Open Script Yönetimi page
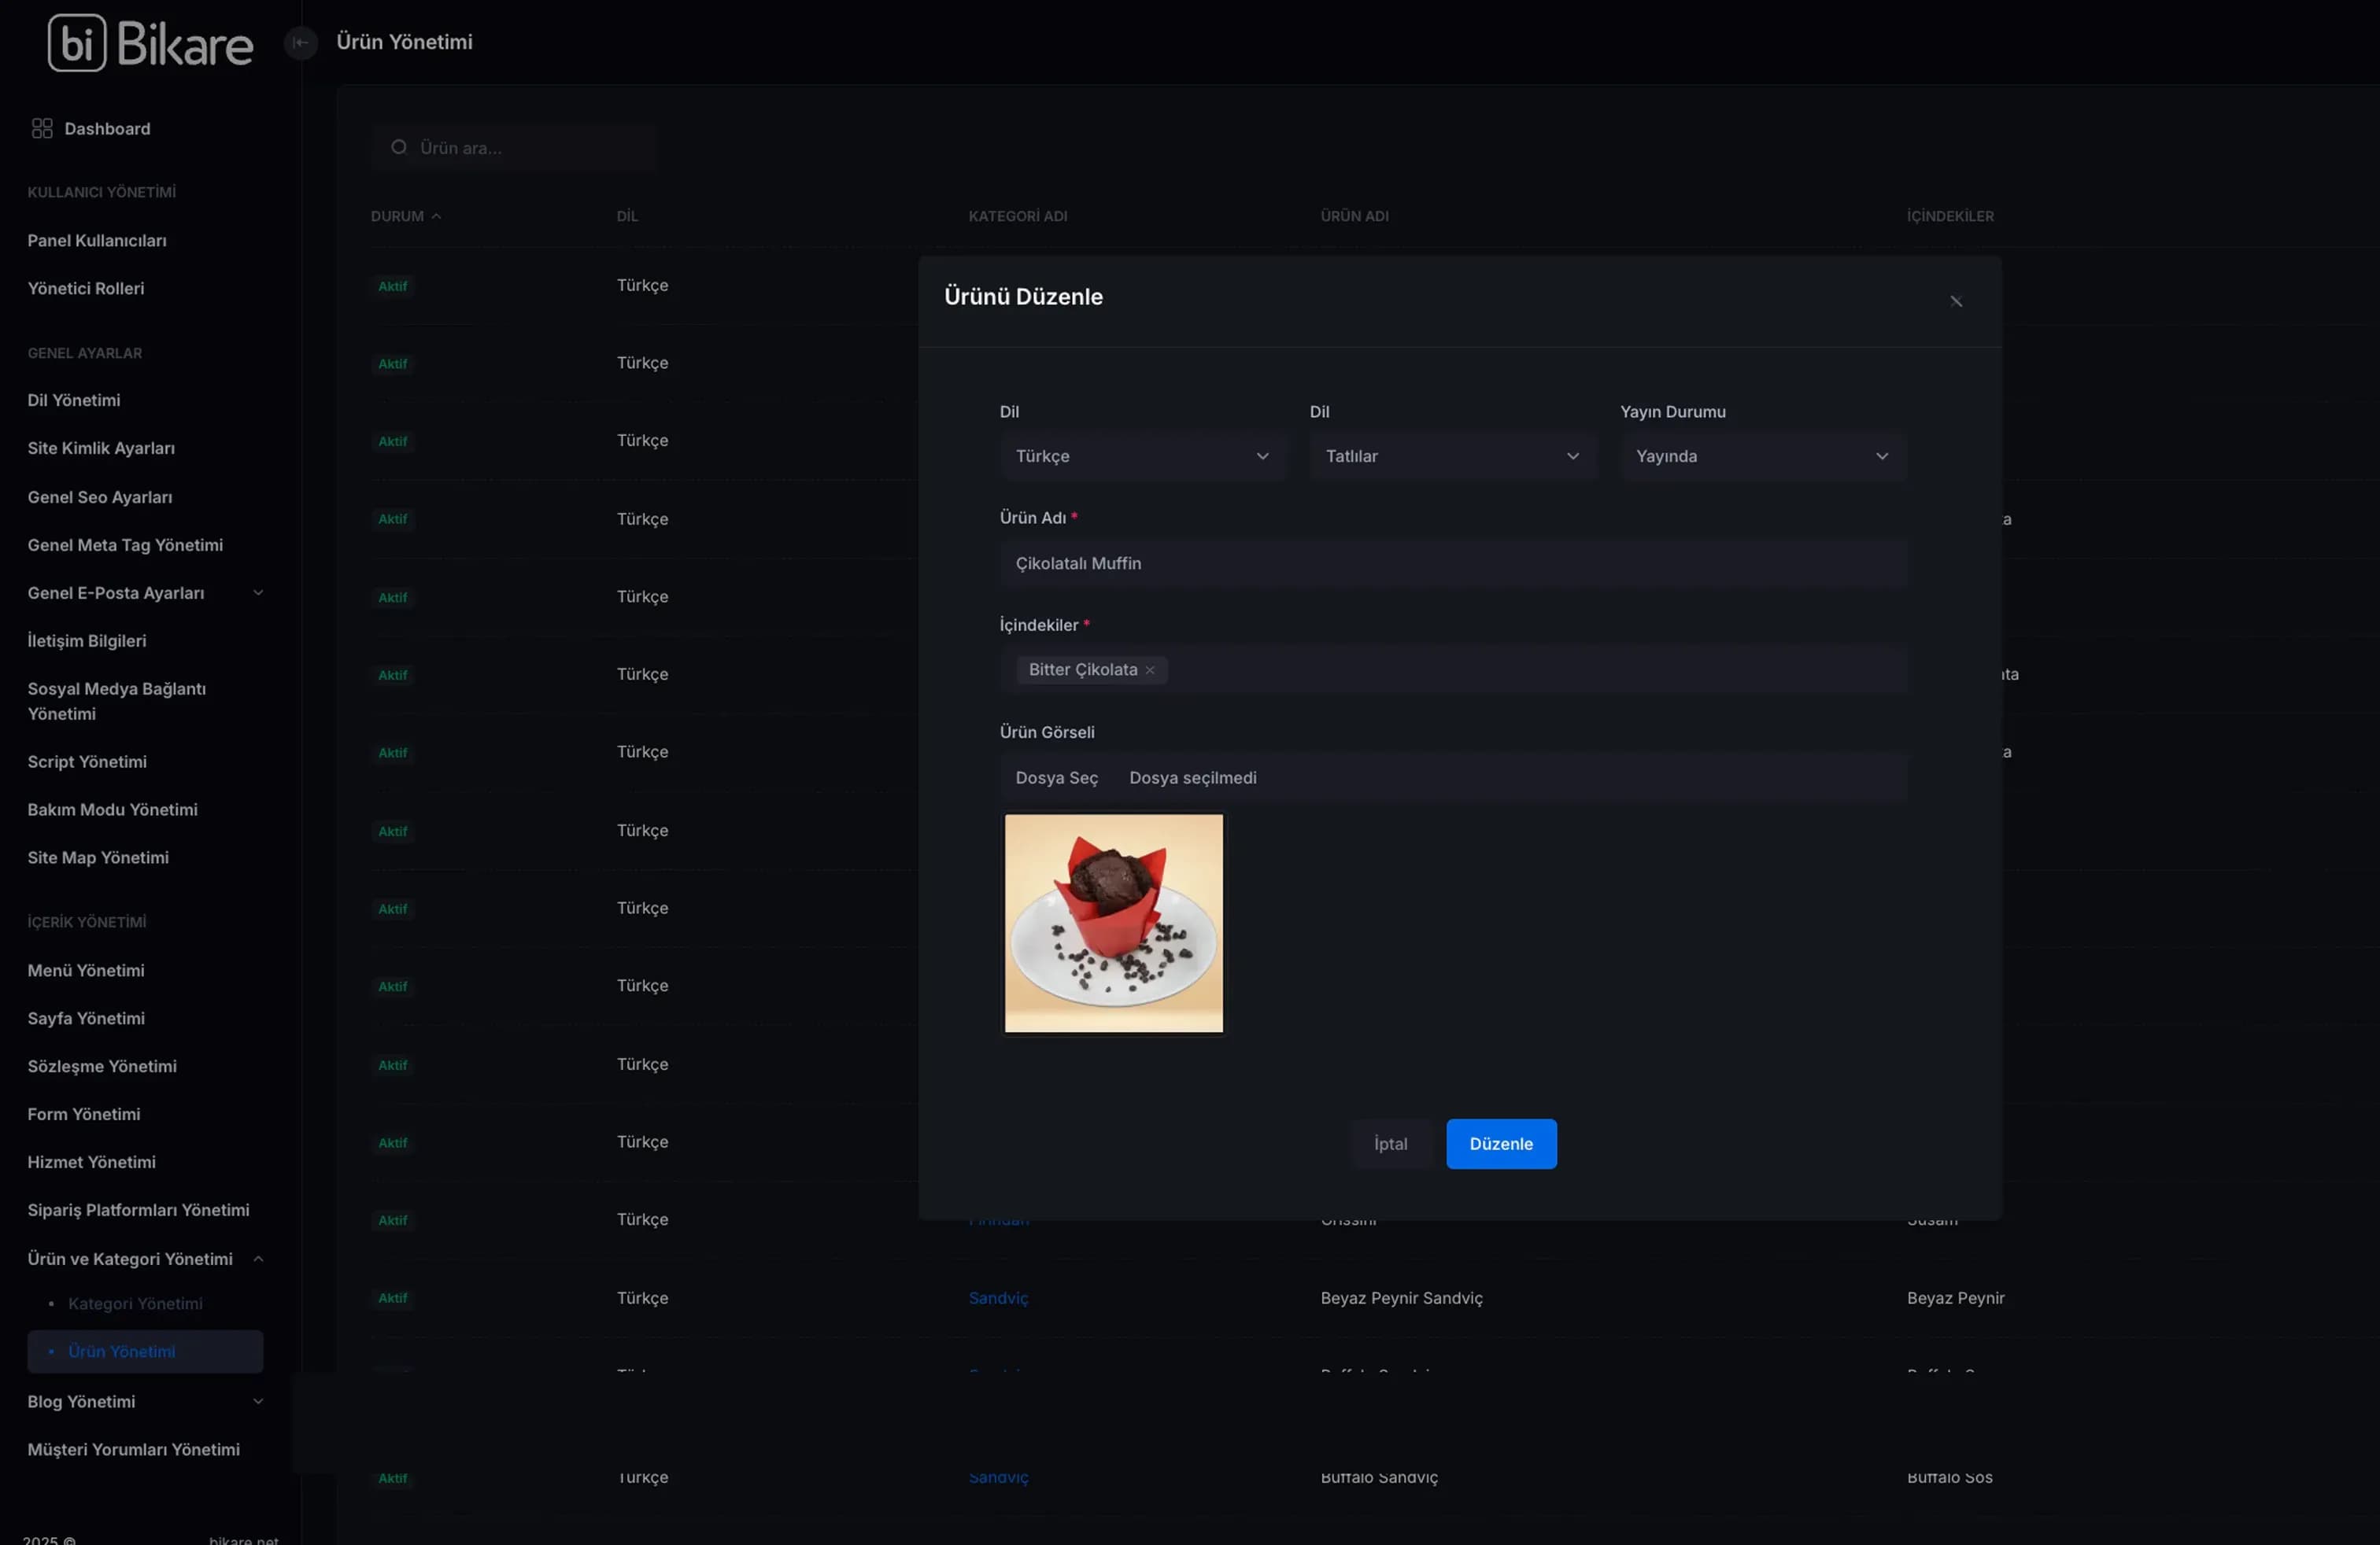 (x=87, y=762)
